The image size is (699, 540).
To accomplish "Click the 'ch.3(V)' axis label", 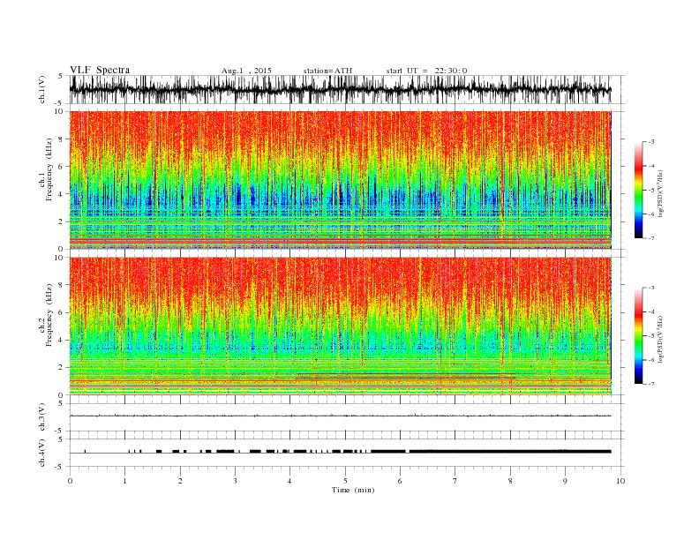I will tap(42, 417).
